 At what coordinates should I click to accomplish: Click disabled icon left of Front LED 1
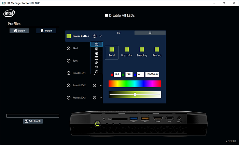69,73
